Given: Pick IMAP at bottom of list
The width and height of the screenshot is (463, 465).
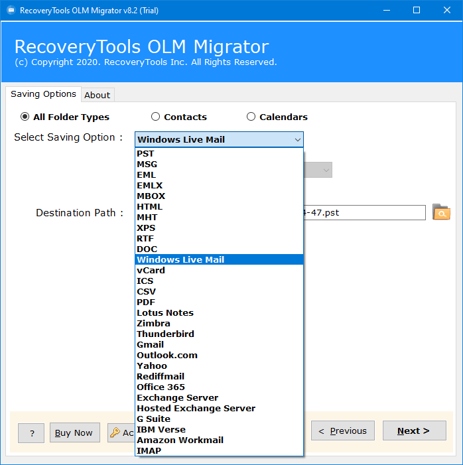Looking at the screenshot, I should coord(219,451).
